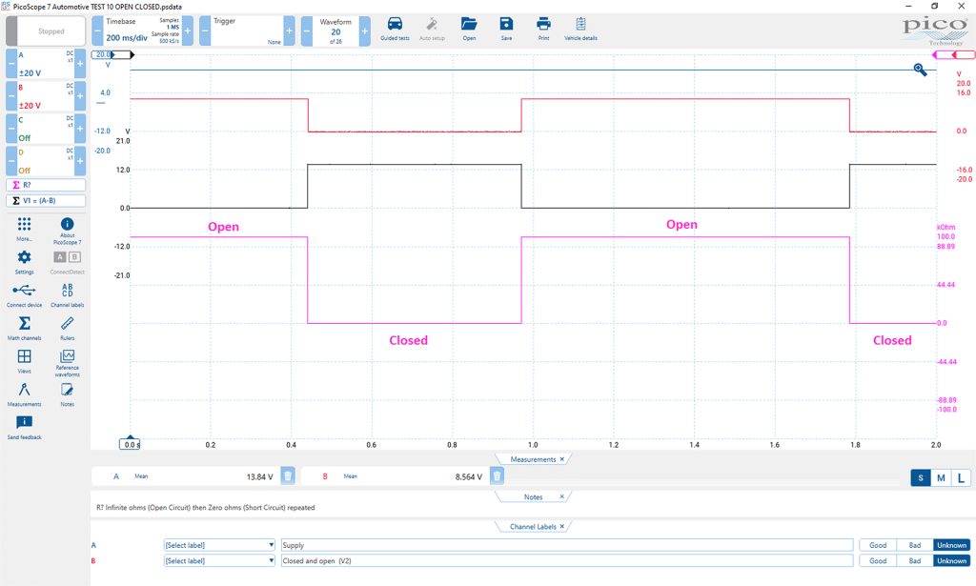Select S measurement size

[x=921, y=477]
